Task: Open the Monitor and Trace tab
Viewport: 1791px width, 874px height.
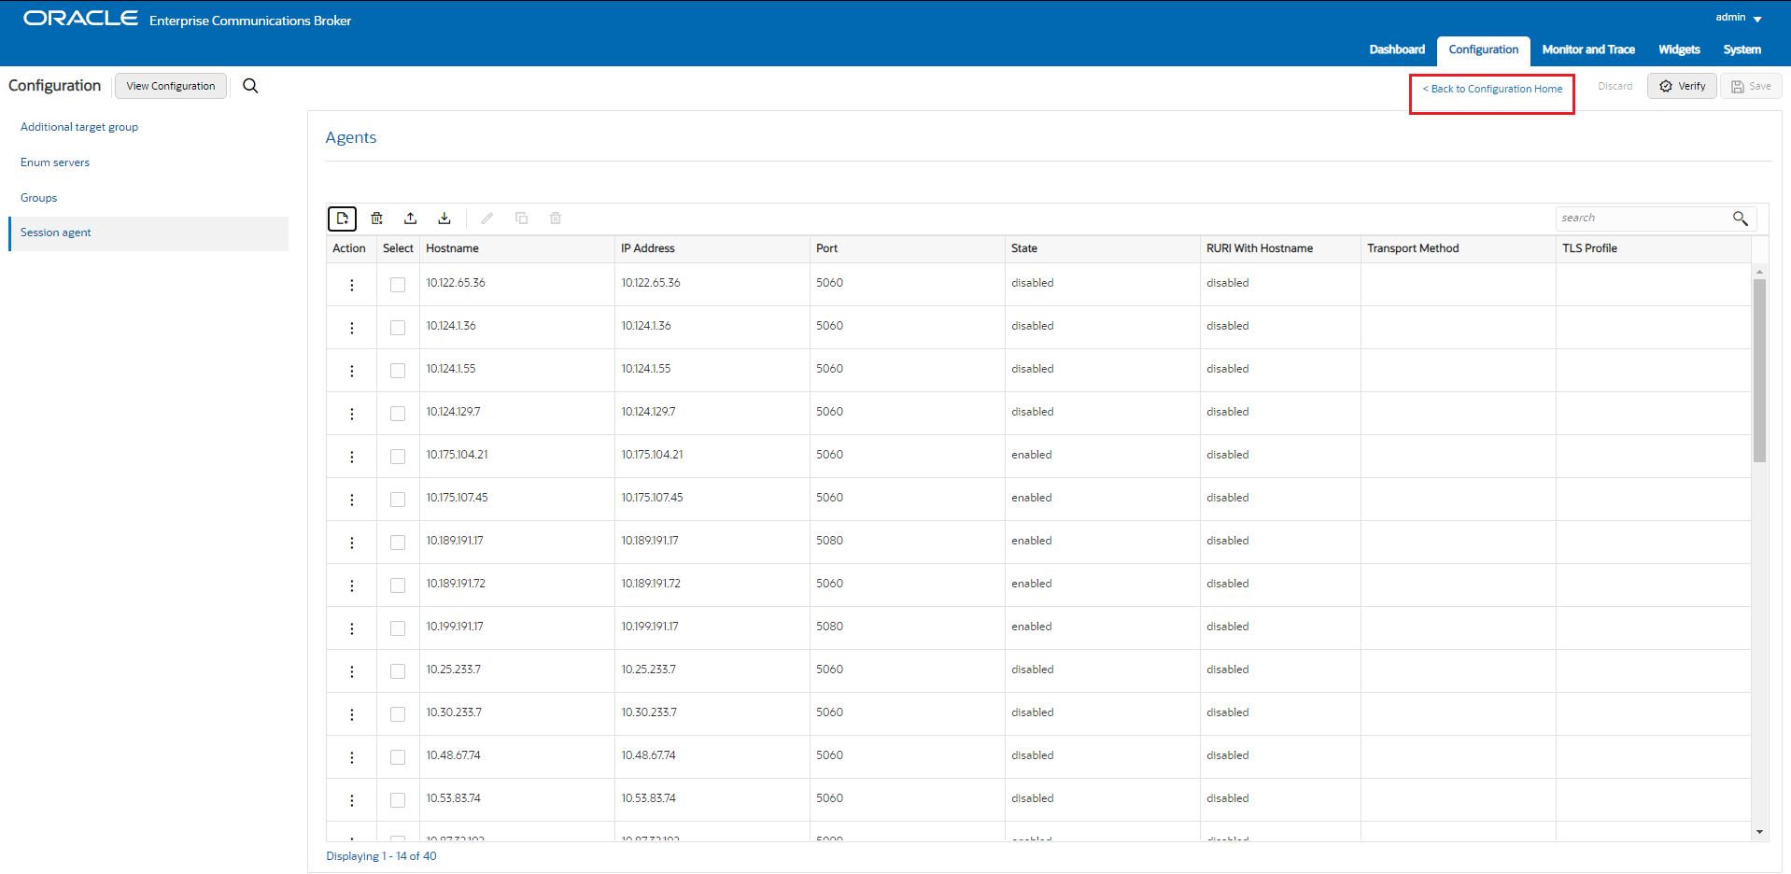Action: 1588,49
